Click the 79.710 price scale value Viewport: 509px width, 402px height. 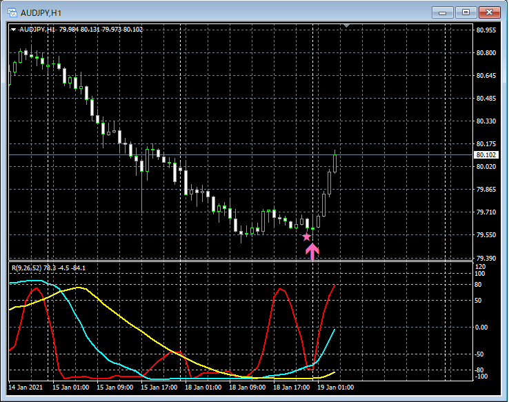(x=486, y=212)
